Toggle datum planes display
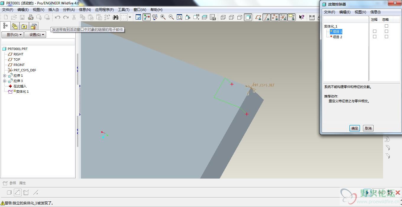Viewport: 402px width, 207px height. point(258,17)
